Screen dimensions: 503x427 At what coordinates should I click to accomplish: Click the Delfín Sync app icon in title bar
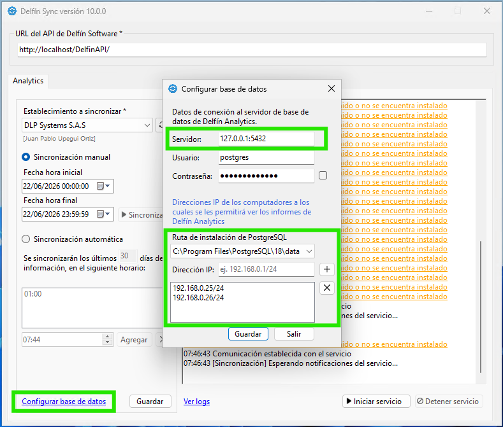point(12,11)
